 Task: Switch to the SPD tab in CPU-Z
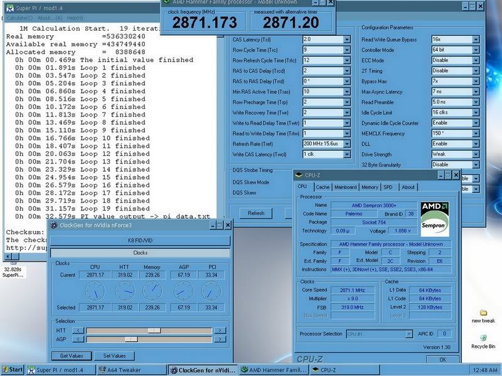tap(388, 187)
